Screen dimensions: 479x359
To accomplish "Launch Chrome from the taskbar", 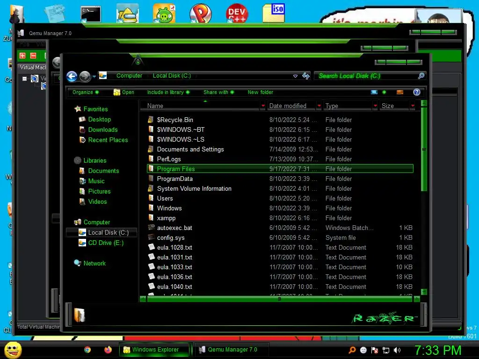I will point(87,350).
